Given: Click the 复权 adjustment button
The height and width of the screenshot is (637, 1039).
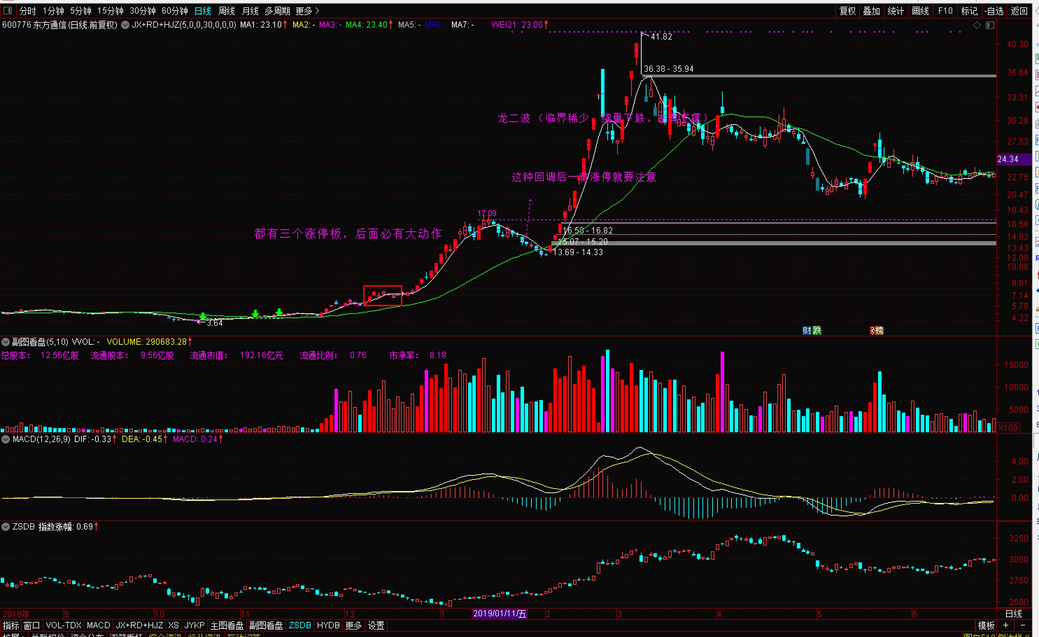Looking at the screenshot, I should [848, 11].
